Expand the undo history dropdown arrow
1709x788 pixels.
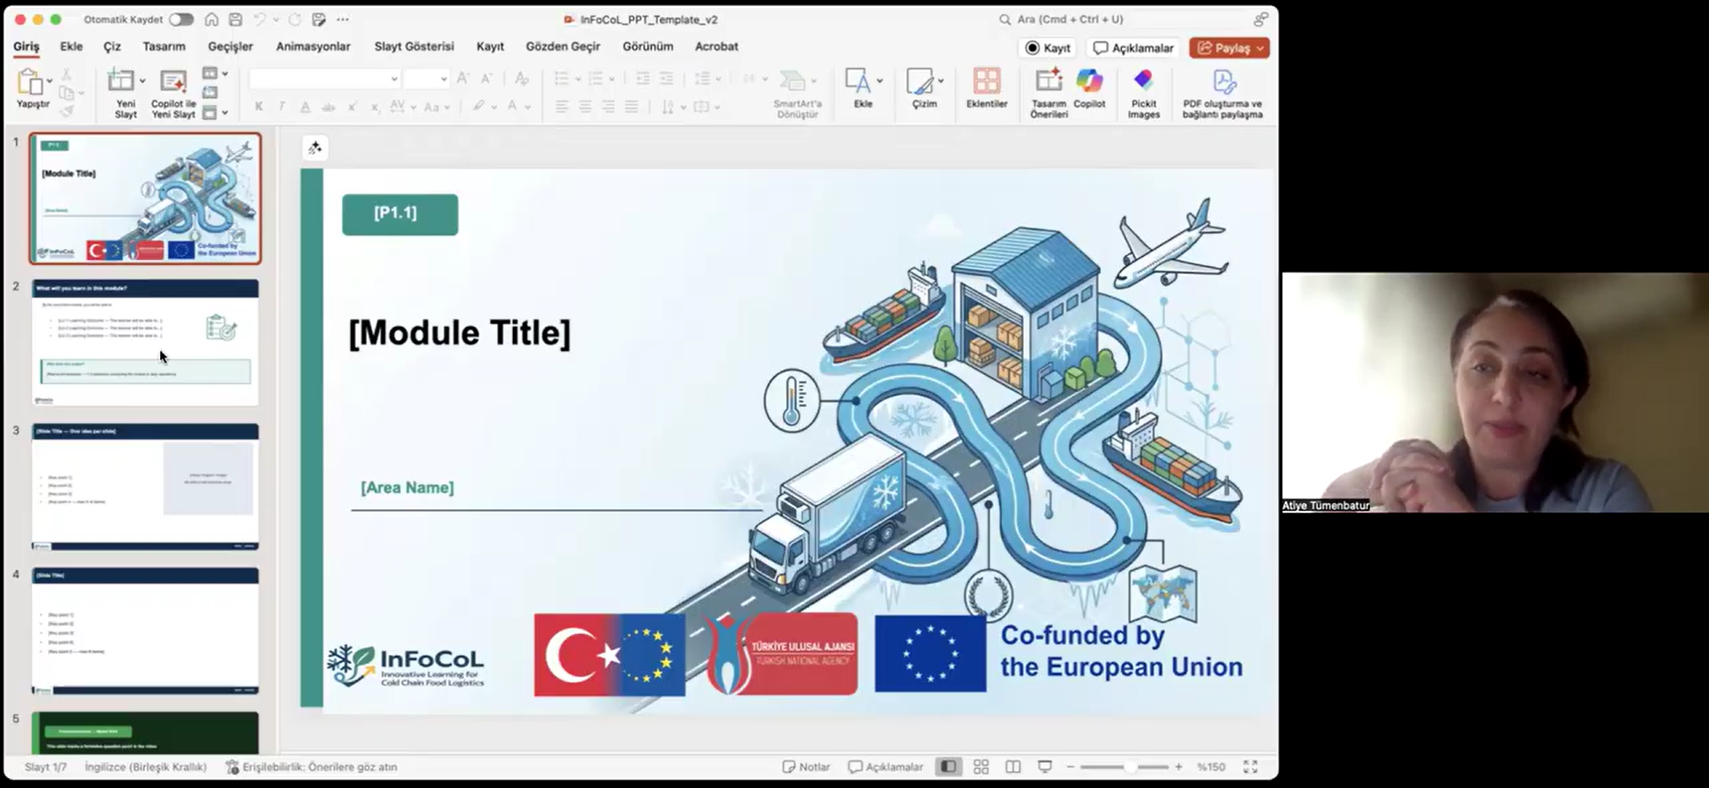point(274,19)
